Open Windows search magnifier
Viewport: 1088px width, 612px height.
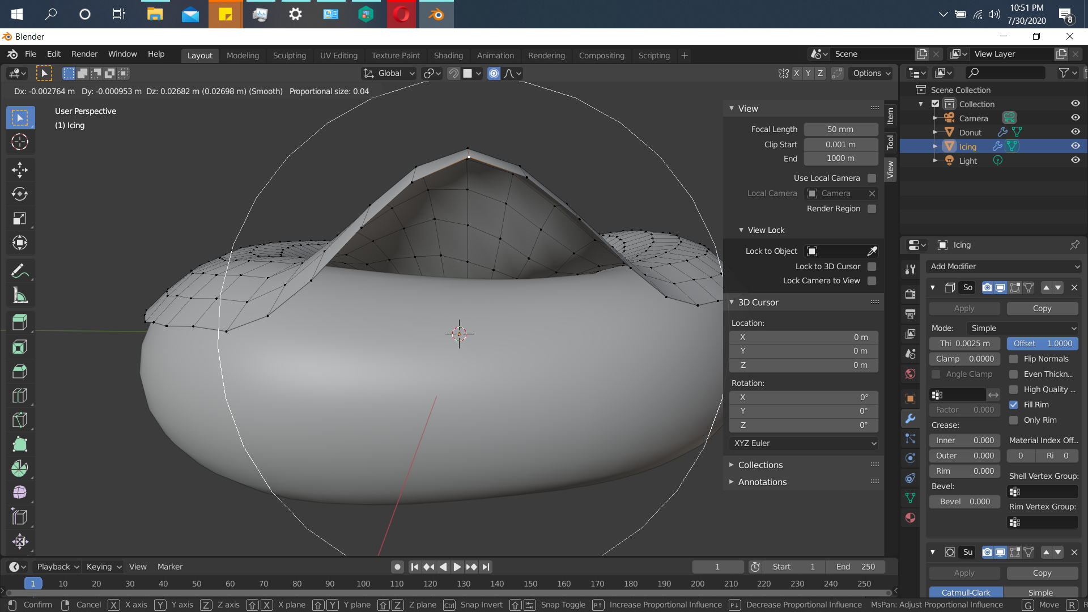pos(51,14)
